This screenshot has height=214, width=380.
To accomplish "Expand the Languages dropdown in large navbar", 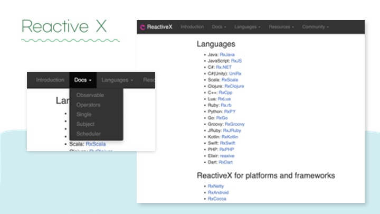I will [x=247, y=27].
